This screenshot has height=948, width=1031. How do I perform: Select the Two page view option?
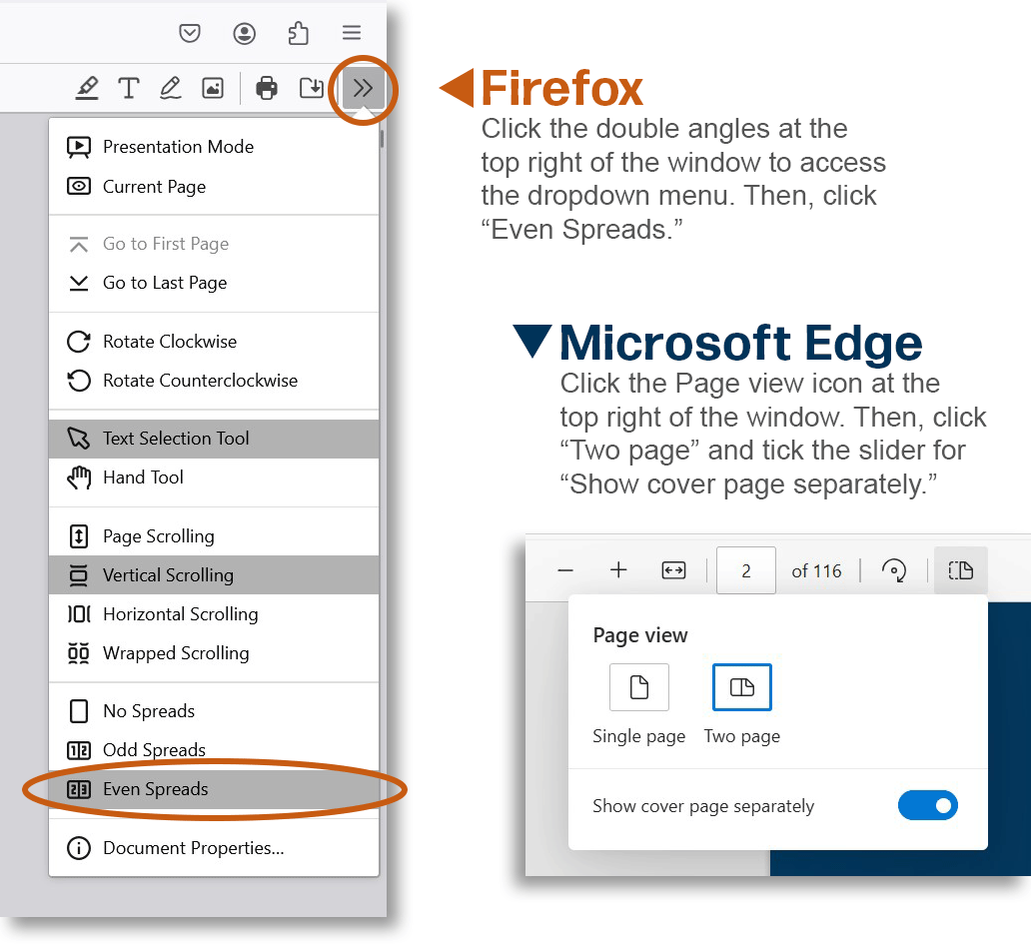(741, 687)
